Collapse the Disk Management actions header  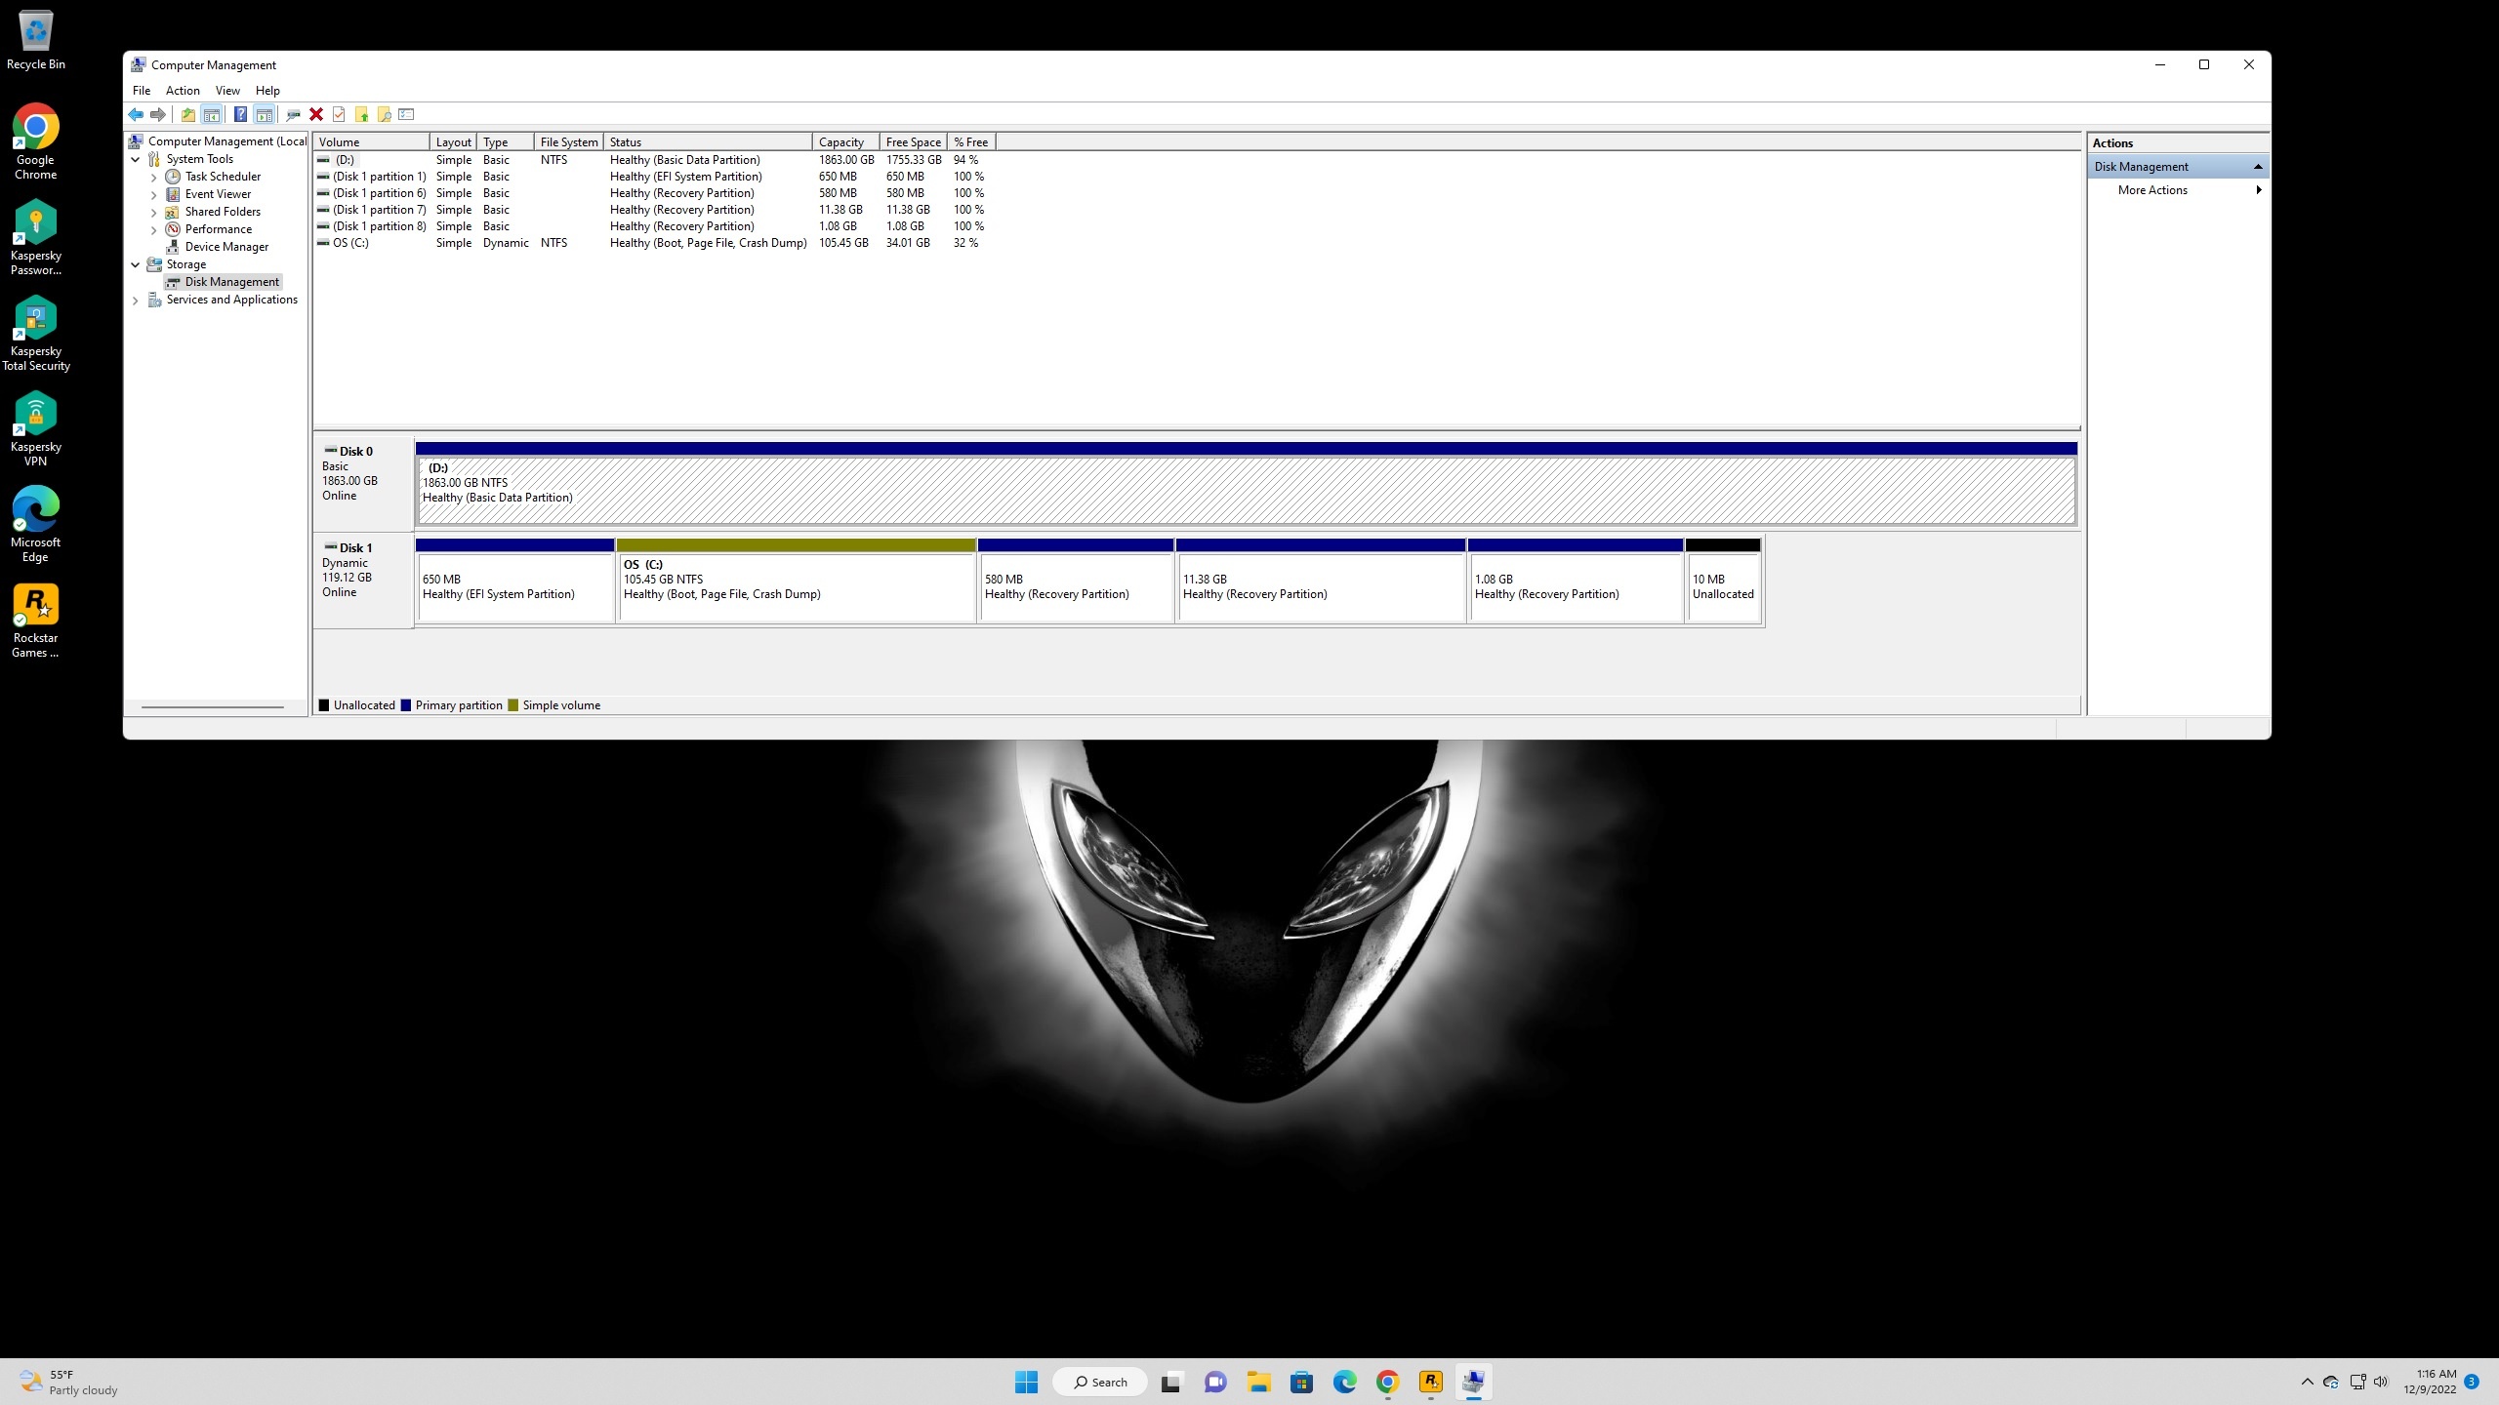(x=2257, y=167)
